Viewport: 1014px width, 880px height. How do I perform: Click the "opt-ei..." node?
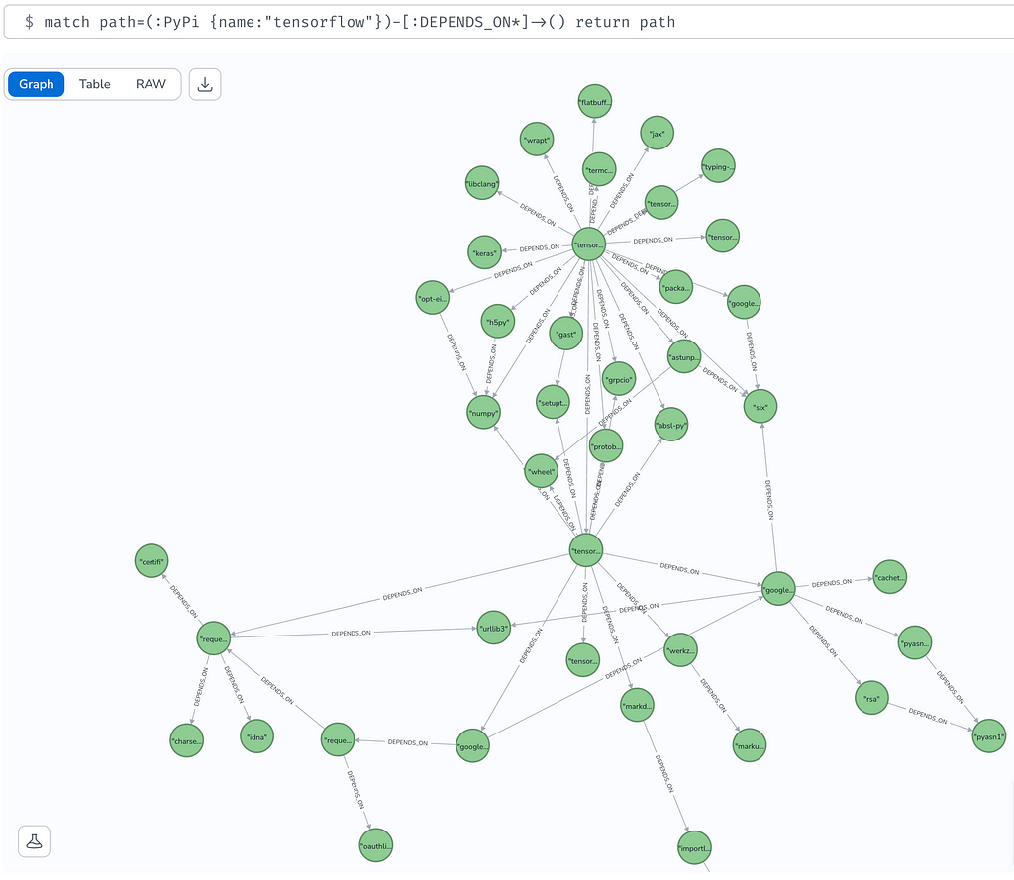click(x=433, y=298)
